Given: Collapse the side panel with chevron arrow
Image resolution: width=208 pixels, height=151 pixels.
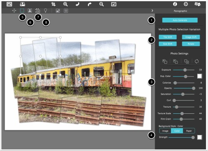Looking at the screenshot, I should pyautogui.click(x=152, y=11).
